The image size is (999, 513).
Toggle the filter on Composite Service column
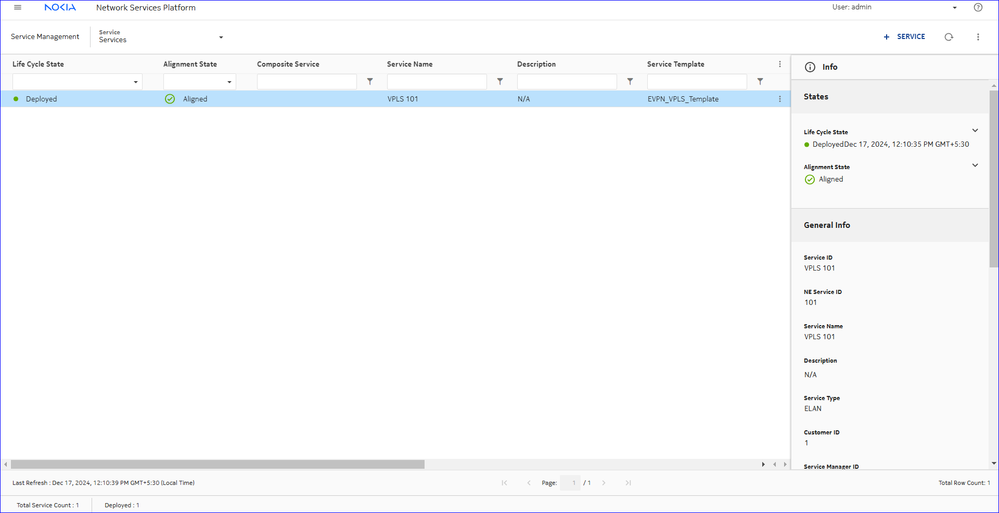(370, 82)
